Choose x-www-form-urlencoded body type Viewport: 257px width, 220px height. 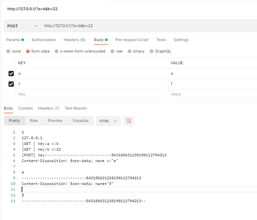point(80,51)
